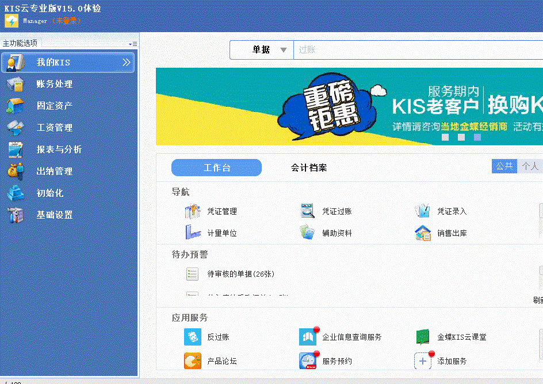Click third banner carousel indicator dot

[477, 137]
